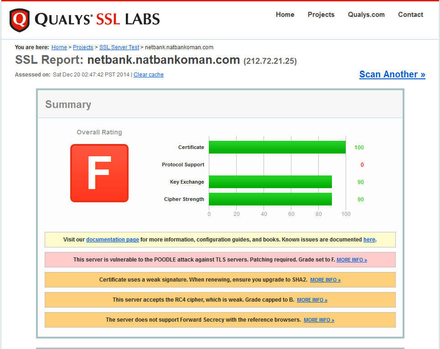440x349 pixels.
Task: Click the Cipher Strength score bar
Action: click(270, 199)
